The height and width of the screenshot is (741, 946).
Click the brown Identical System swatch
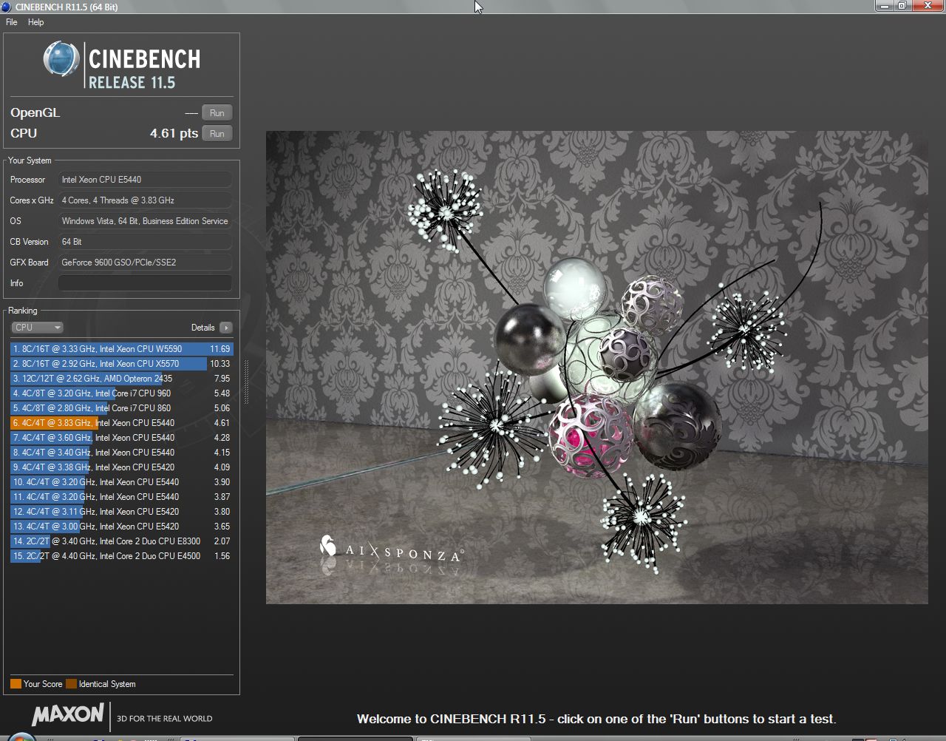point(71,684)
